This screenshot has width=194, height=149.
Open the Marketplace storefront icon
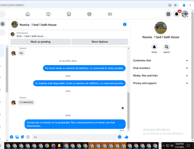coord(69,14)
